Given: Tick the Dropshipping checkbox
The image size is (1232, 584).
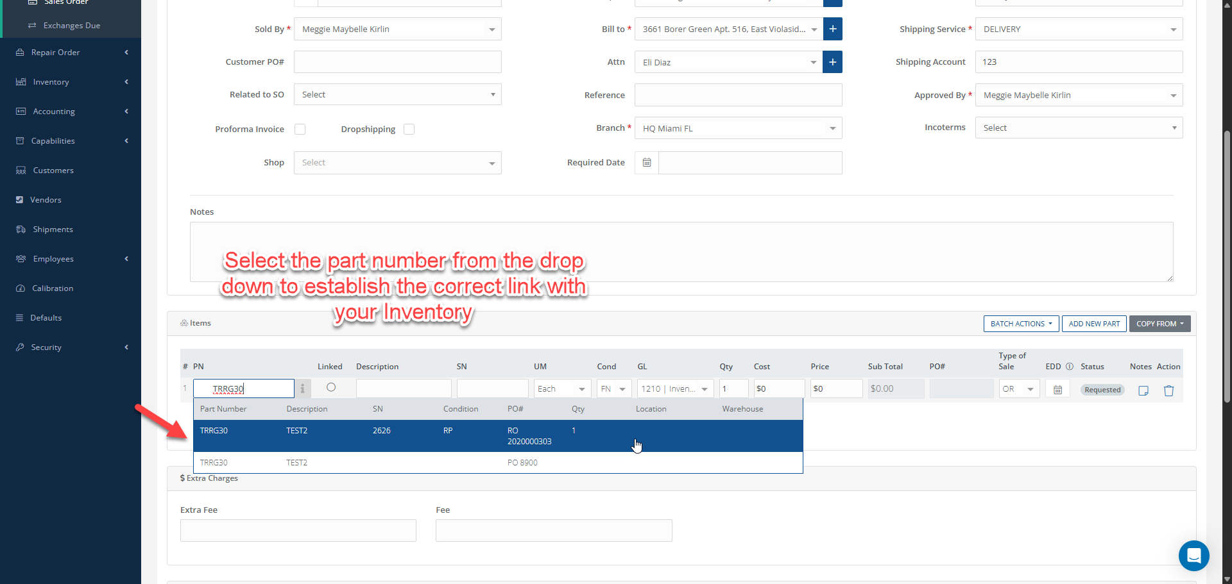Looking at the screenshot, I should click(409, 129).
